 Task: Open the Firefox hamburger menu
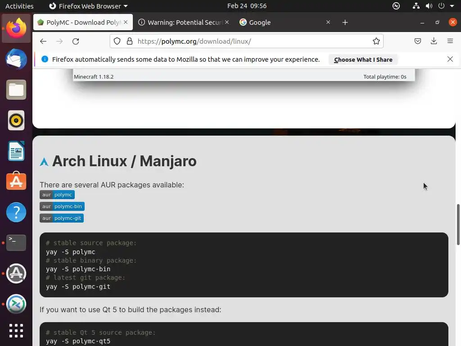(x=450, y=41)
